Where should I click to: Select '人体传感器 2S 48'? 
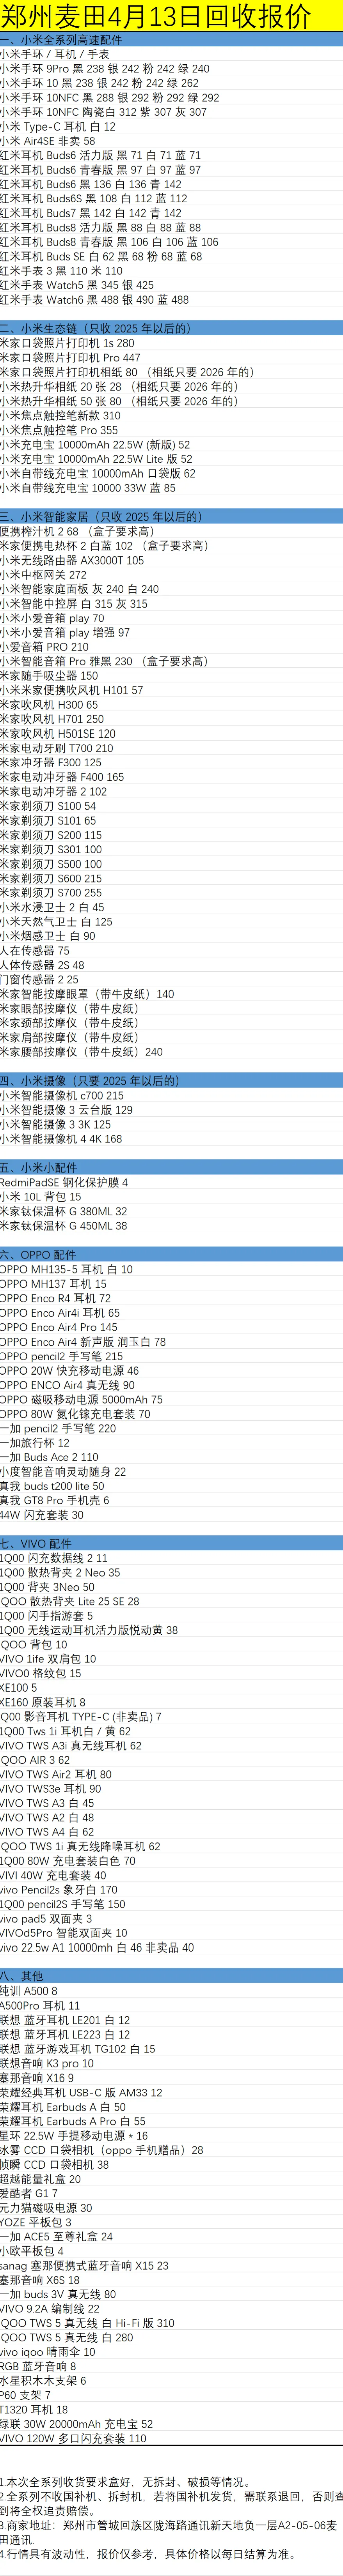click(42, 966)
